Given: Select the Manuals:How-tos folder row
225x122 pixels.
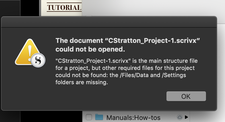Looking at the screenshot, I should 136,117.
